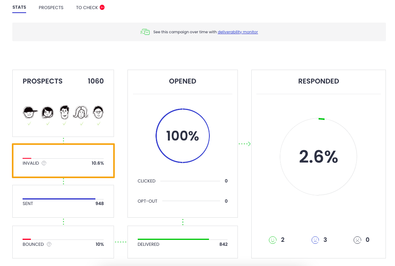The image size is (395, 266).
Task: Click the 2.6% responded circle chart
Action: coord(318,157)
